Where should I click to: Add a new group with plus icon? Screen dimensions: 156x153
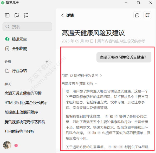tap(47, 62)
